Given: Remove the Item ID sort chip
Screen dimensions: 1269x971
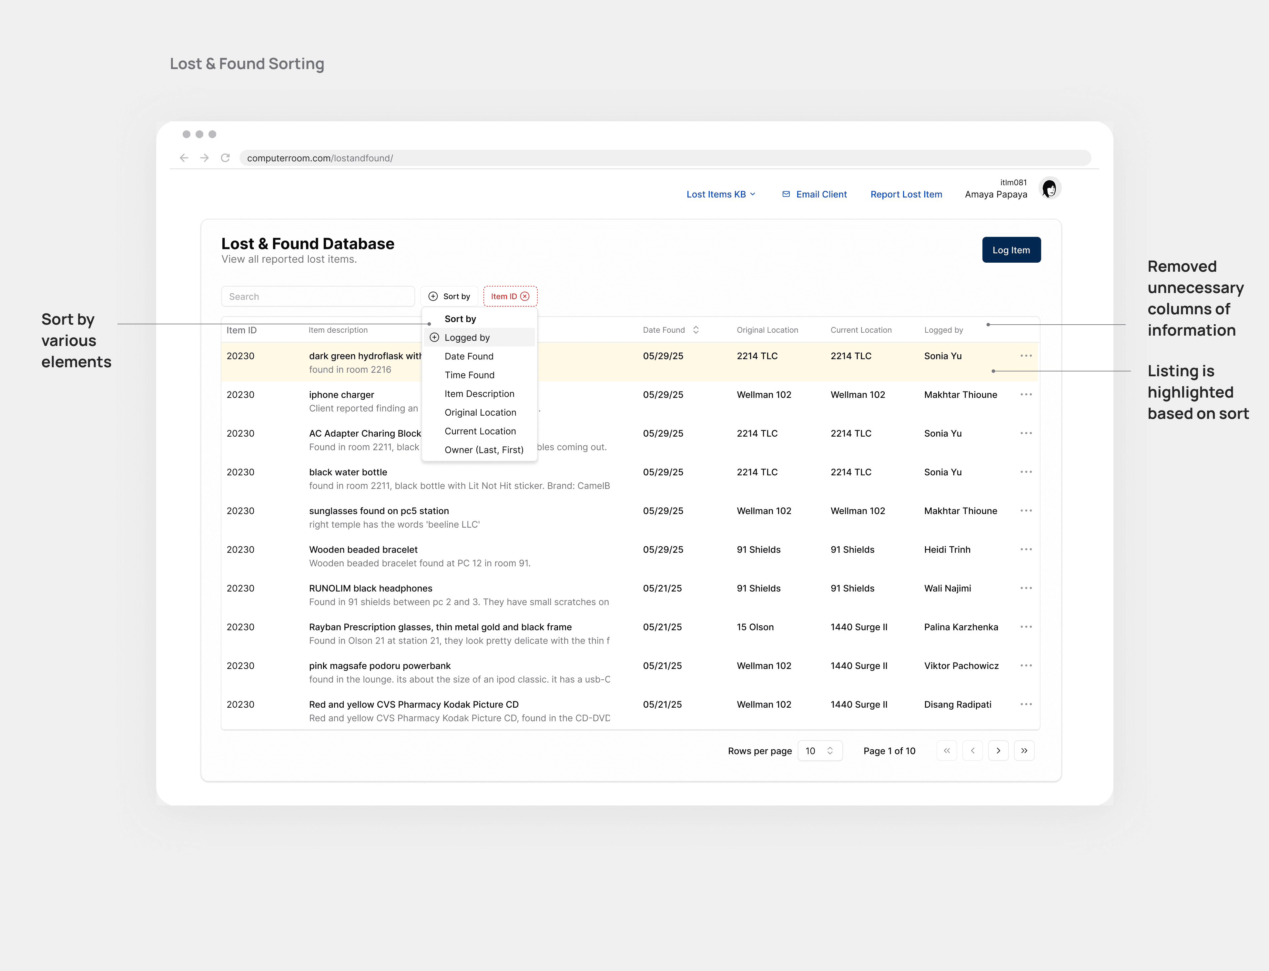Looking at the screenshot, I should coord(525,297).
